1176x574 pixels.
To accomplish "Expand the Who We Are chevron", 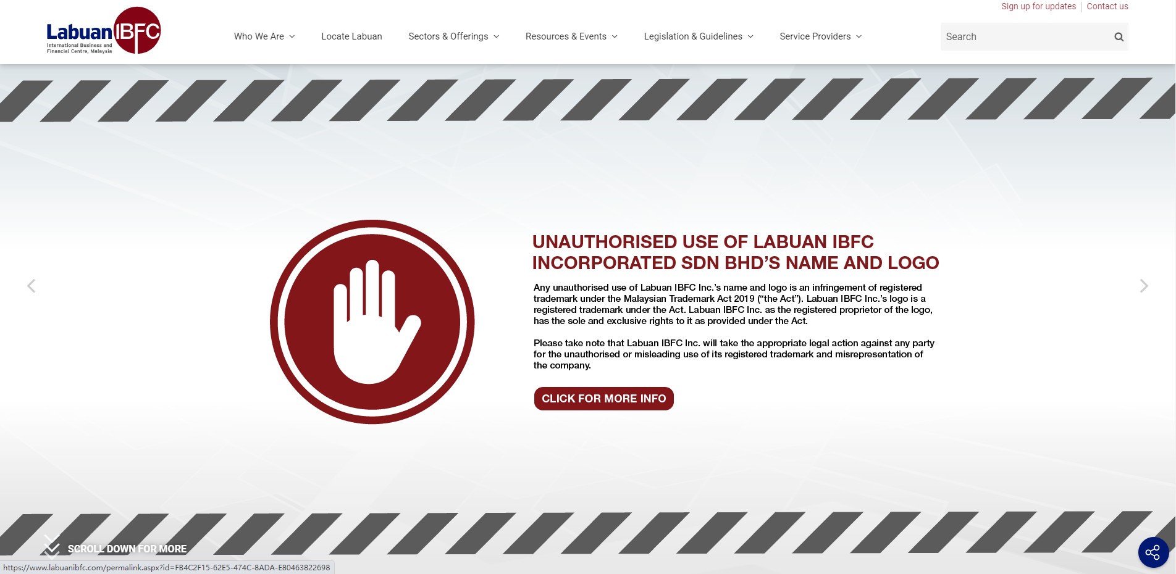I will 292,37.
